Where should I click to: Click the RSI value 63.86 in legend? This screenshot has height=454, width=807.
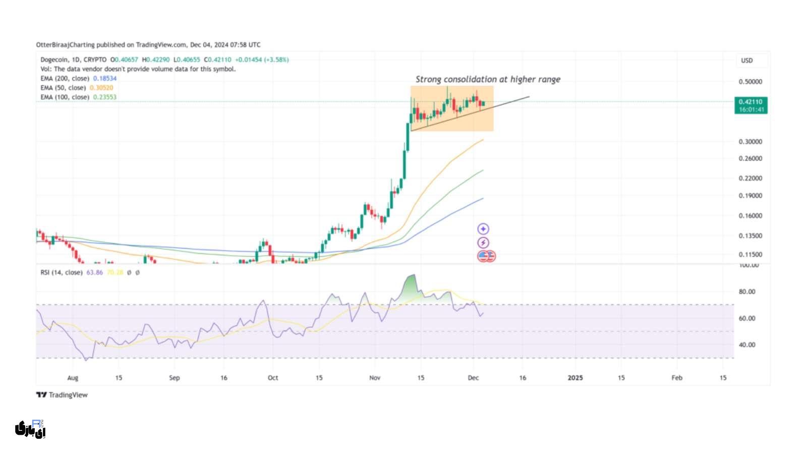point(94,272)
